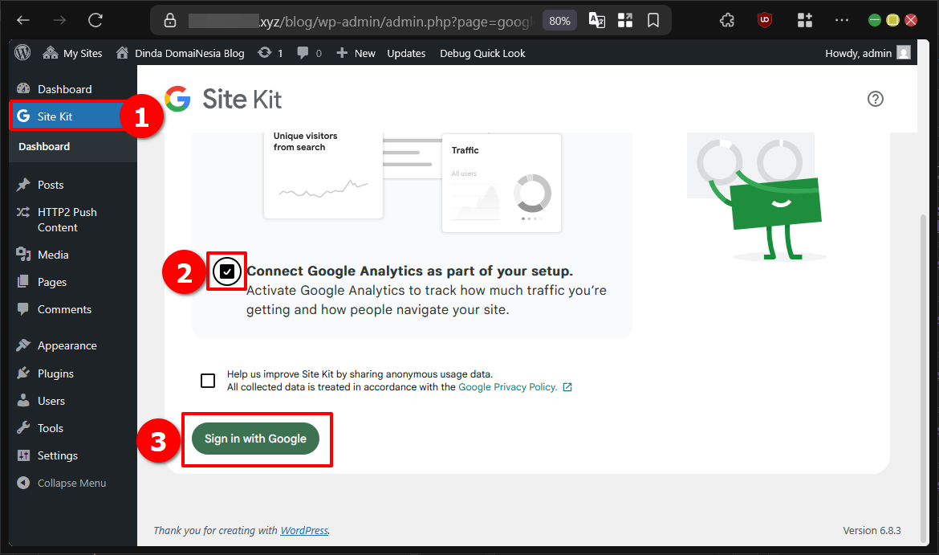Image resolution: width=939 pixels, height=555 pixels.
Task: Open the Appearance customizer
Action: (66, 345)
